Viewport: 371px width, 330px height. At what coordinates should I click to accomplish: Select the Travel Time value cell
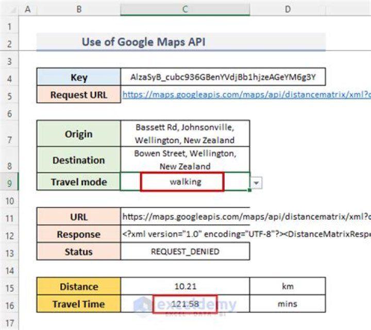(x=185, y=304)
